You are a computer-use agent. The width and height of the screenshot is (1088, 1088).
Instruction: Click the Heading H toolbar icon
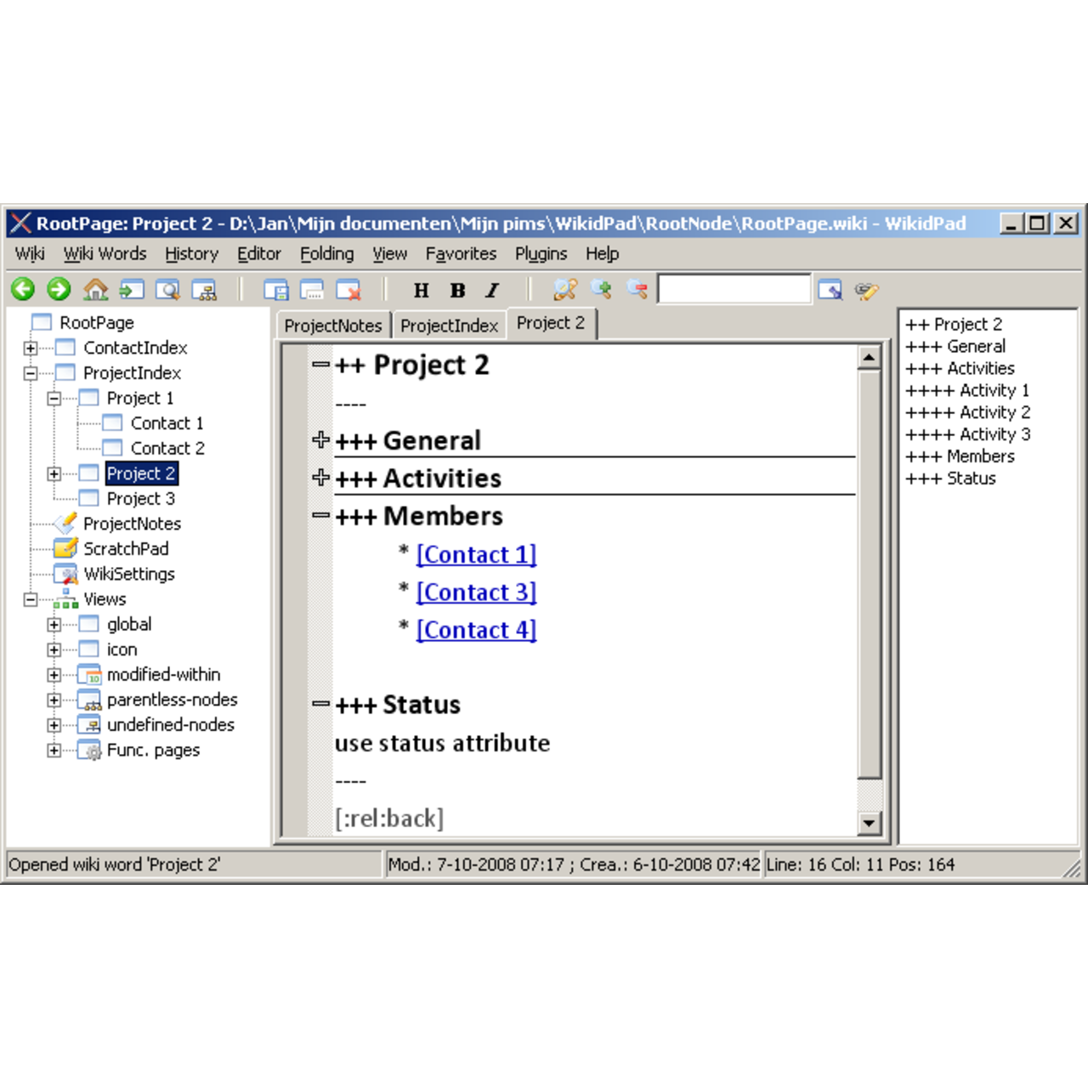421,291
